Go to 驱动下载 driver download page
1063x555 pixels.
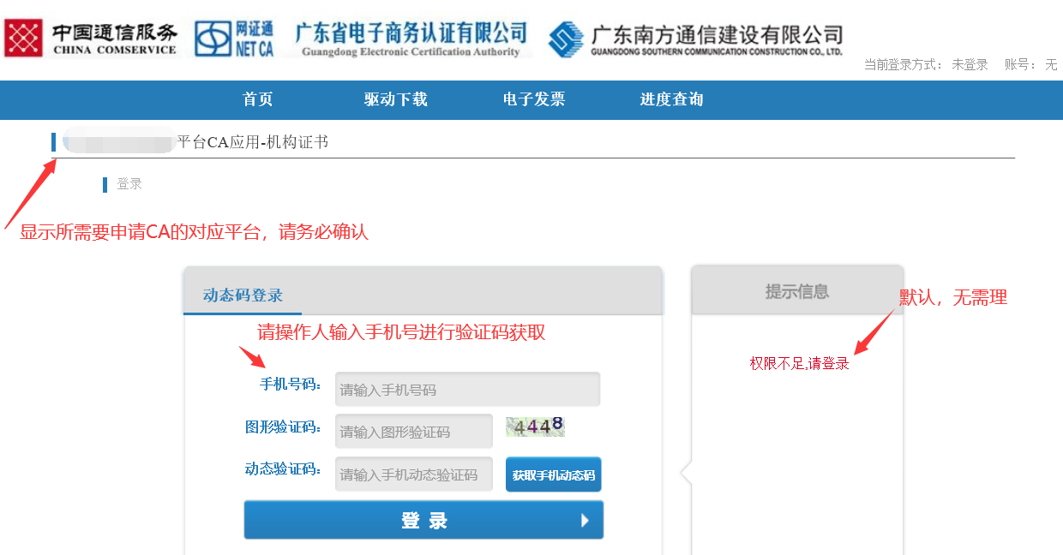click(x=395, y=99)
